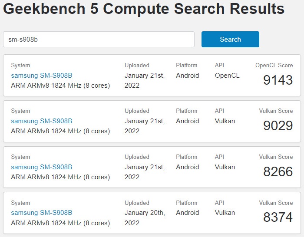
Task: Click the OpenCL Score column label
Action: pos(274,65)
